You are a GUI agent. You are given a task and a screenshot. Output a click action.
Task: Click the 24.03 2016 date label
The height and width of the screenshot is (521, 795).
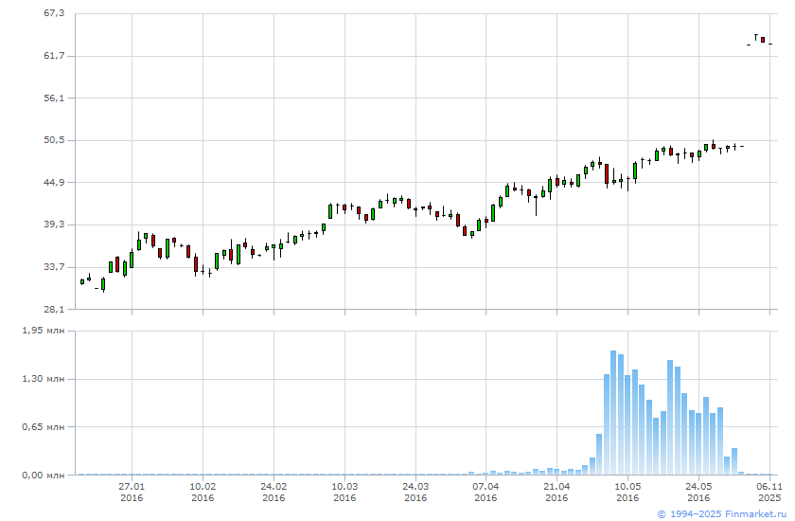point(415,492)
